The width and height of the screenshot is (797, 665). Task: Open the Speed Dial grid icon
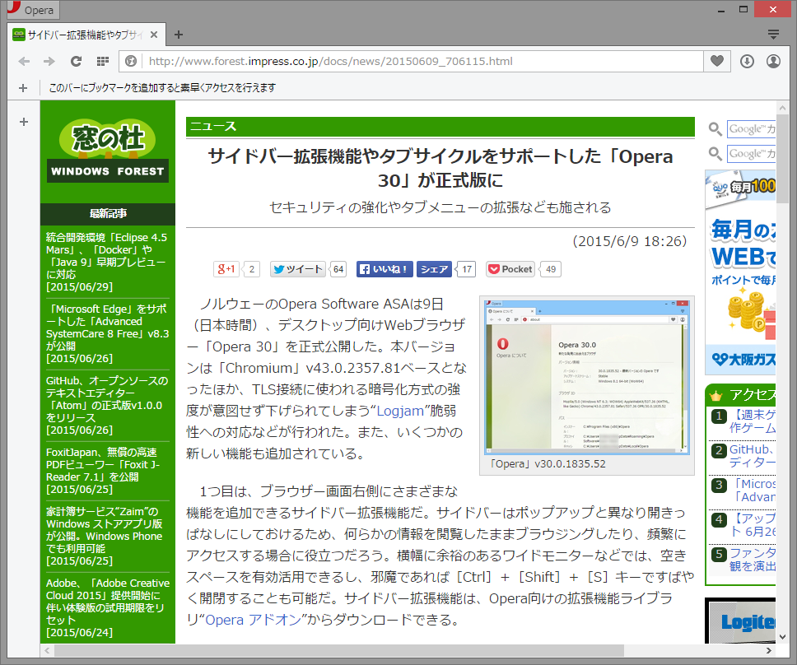[x=102, y=61]
